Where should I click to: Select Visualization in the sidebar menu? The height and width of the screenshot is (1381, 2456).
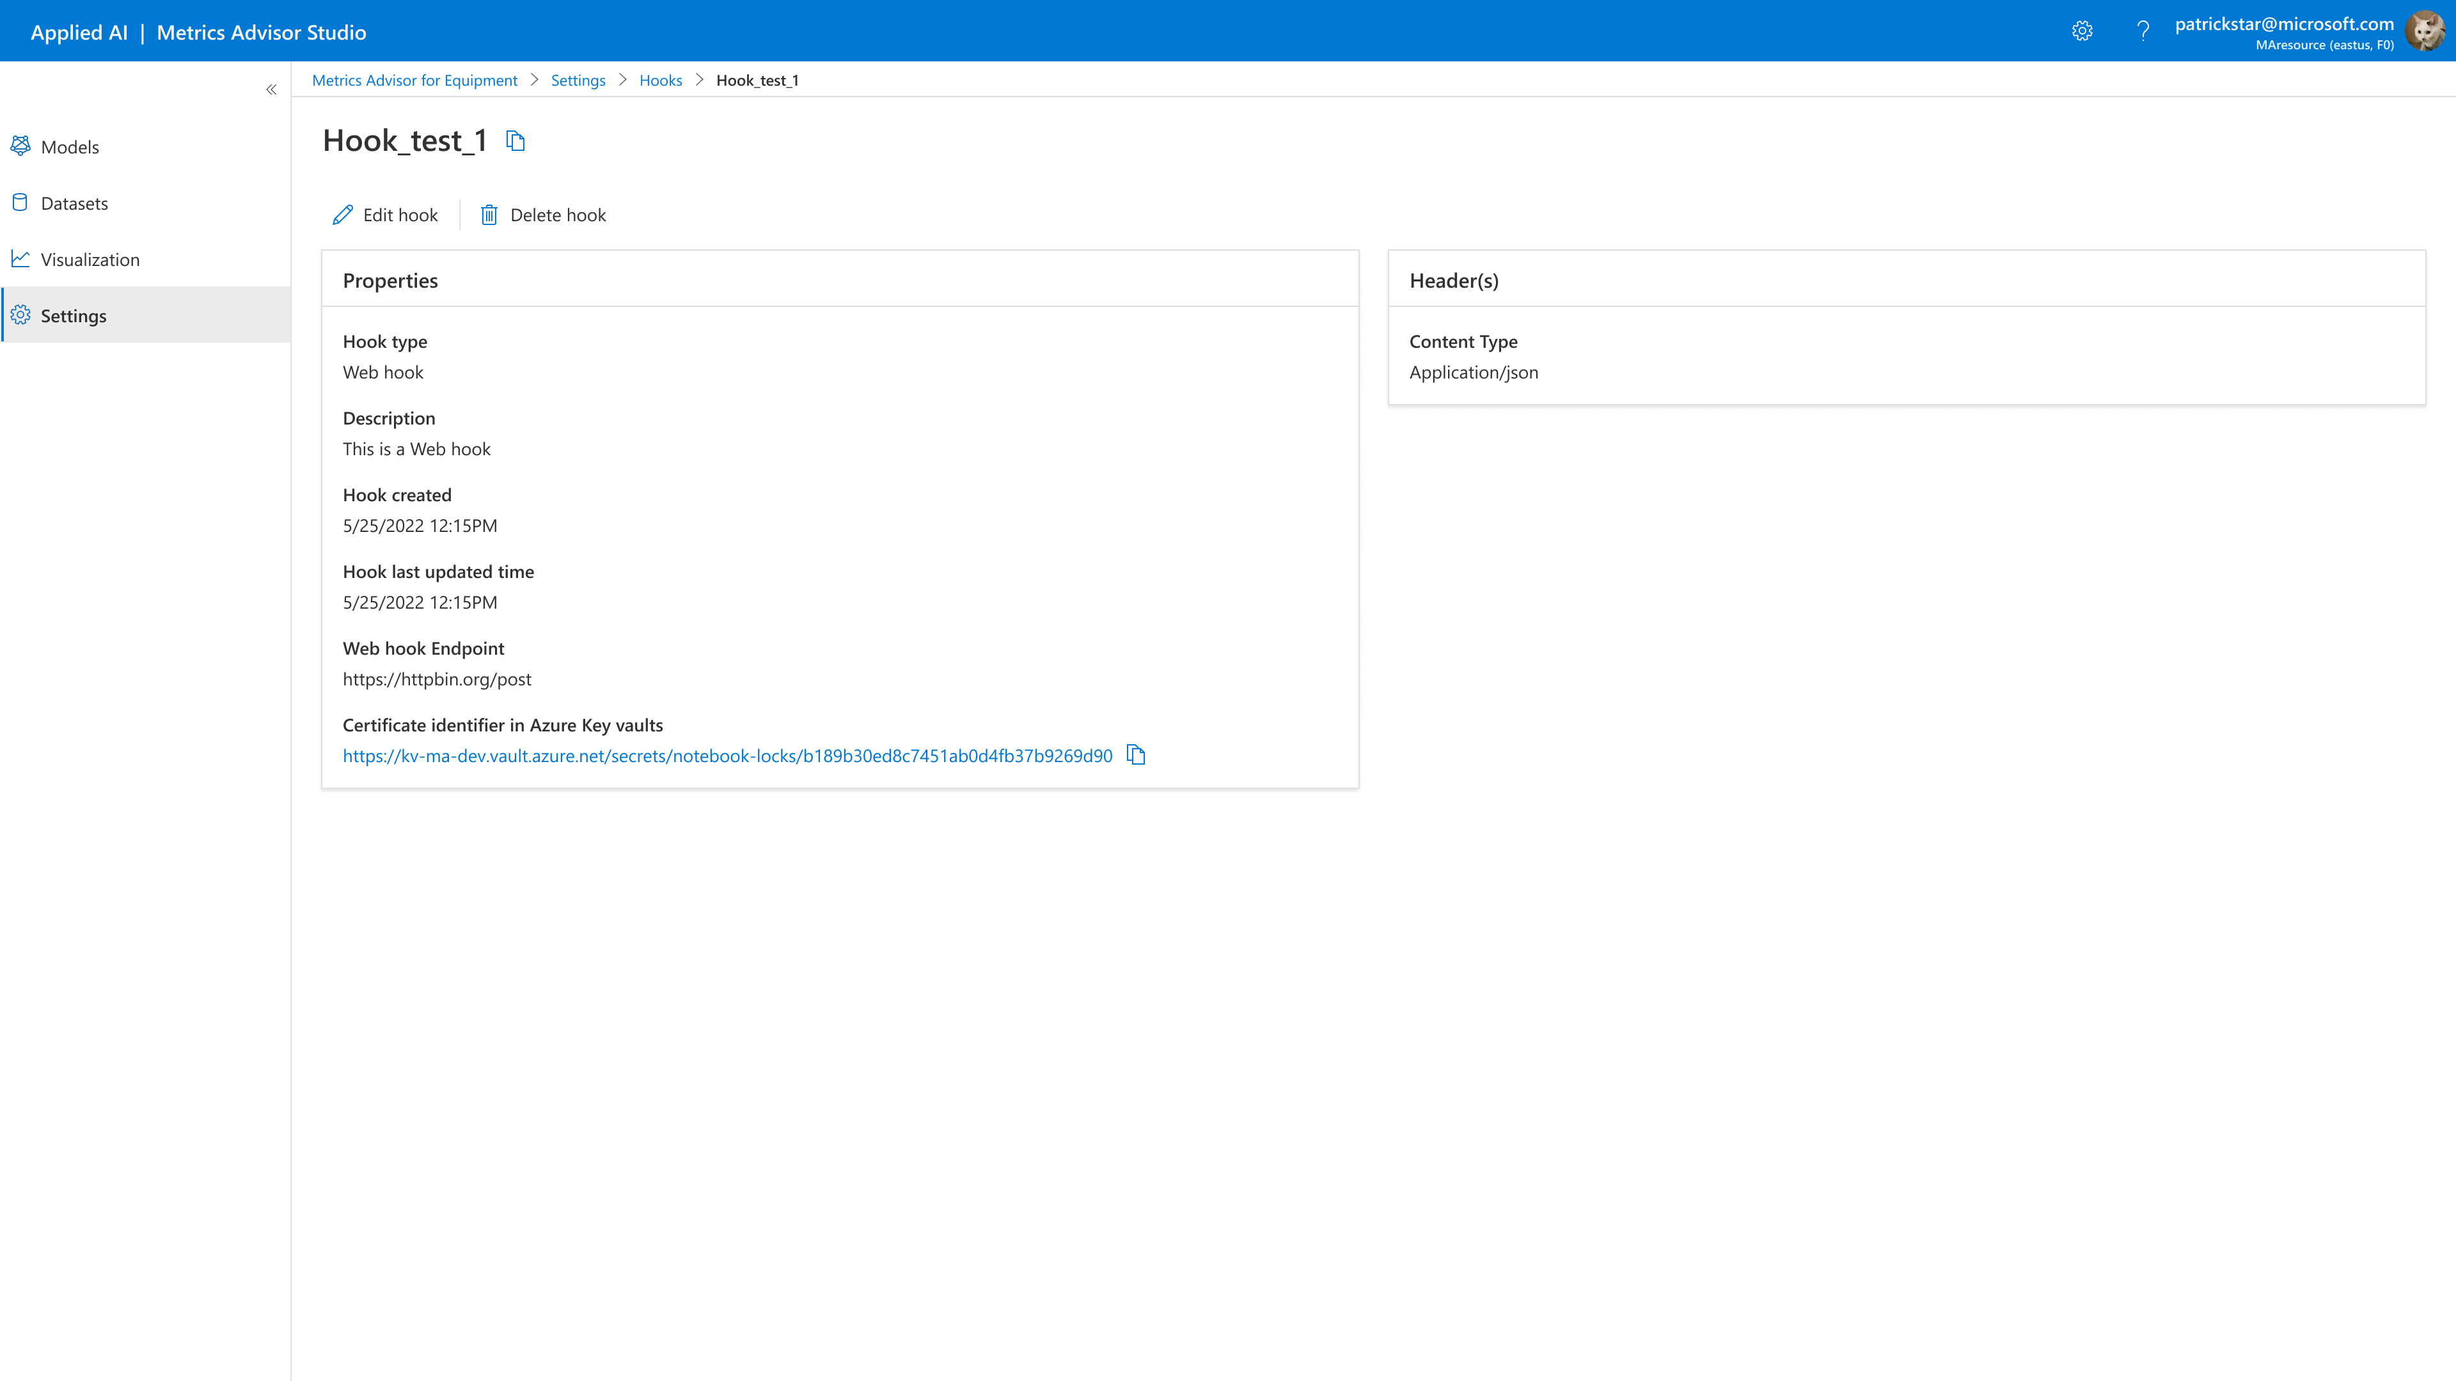pyautogui.click(x=91, y=259)
